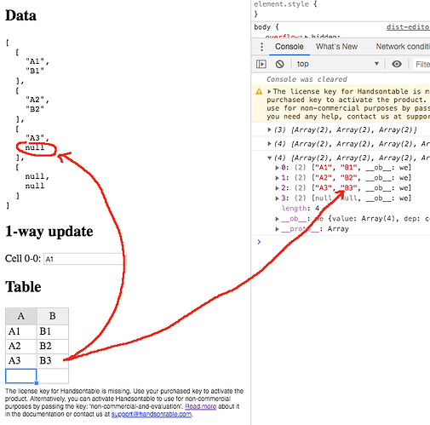Open the top context dropdown
430x425 pixels.
tap(338, 64)
